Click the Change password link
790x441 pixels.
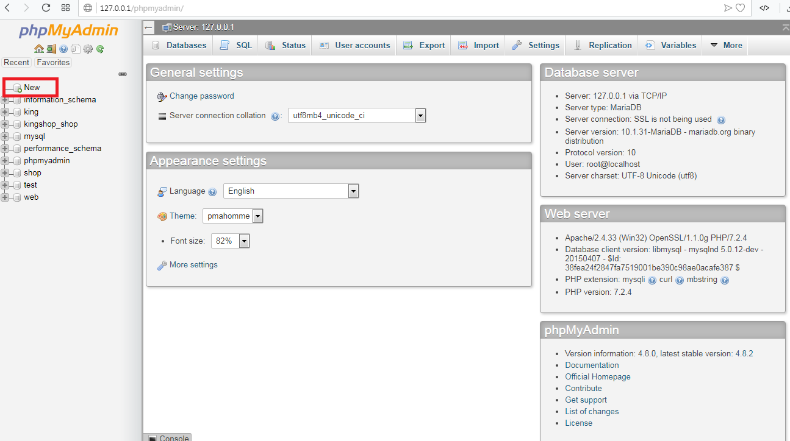click(201, 96)
